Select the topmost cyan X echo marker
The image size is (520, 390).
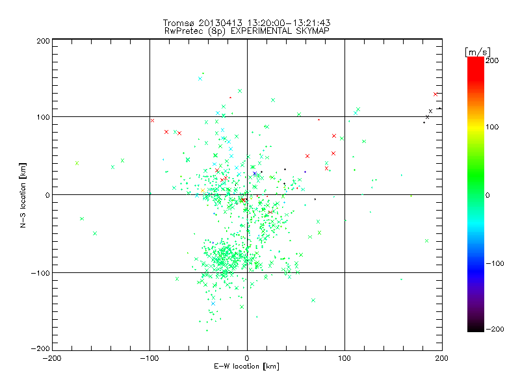click(x=200, y=79)
